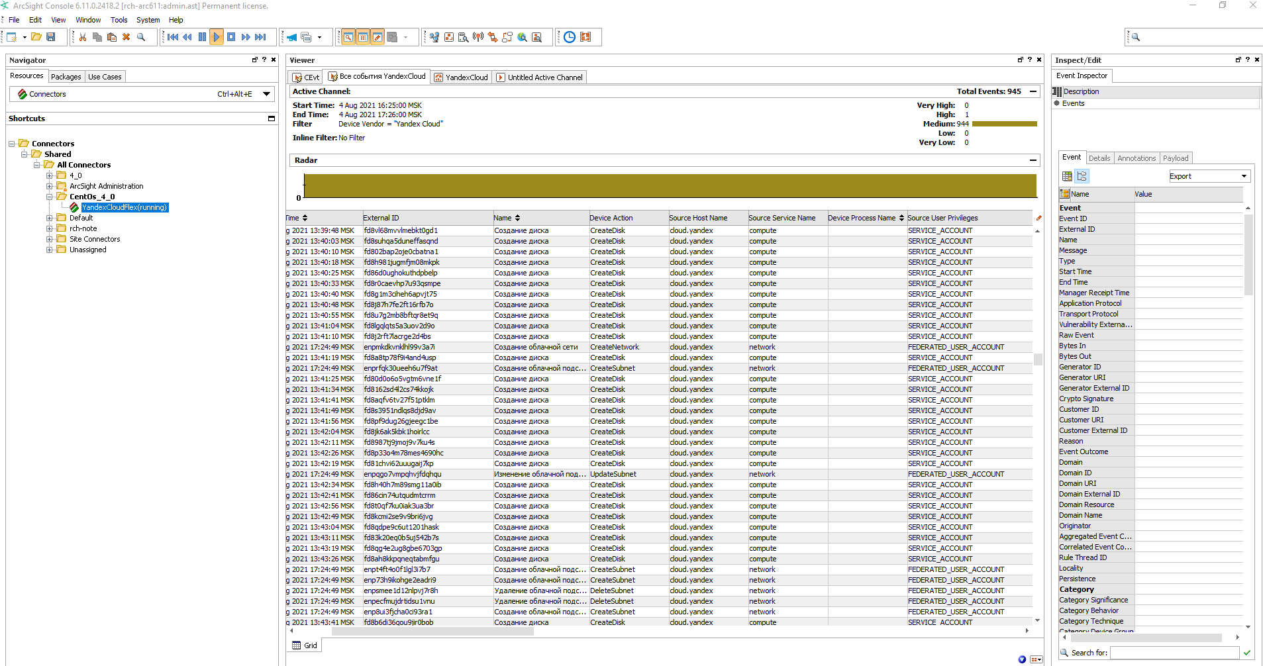The width and height of the screenshot is (1263, 666).
Task: Toggle the Viewer panel toolbar button
Action: pos(363,37)
